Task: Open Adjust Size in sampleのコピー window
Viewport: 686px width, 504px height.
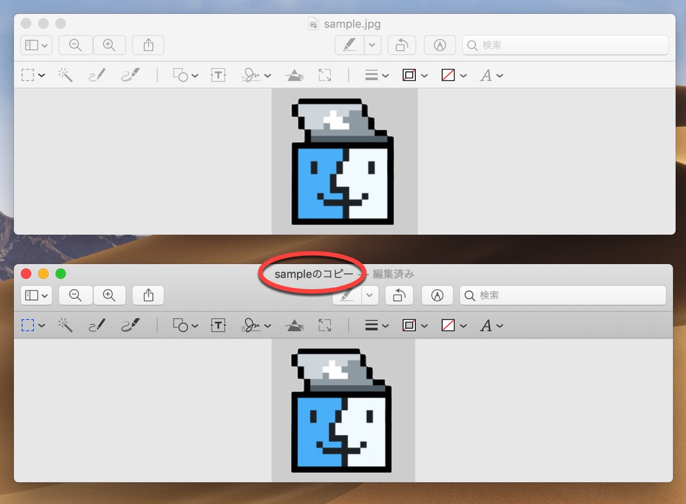Action: [x=325, y=325]
